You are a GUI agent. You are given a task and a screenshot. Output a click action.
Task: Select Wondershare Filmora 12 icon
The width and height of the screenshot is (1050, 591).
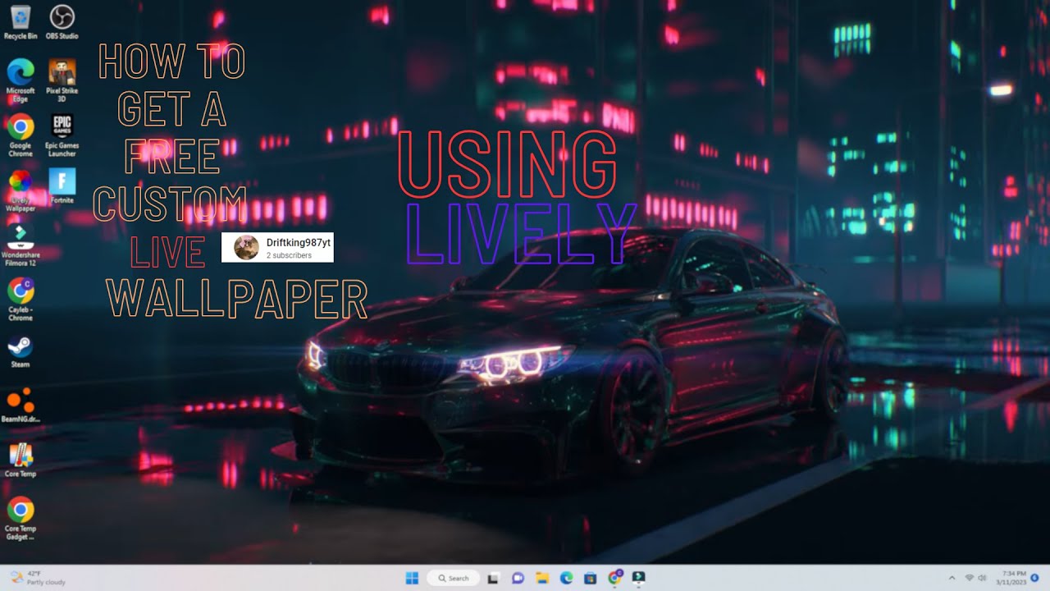[21, 245]
